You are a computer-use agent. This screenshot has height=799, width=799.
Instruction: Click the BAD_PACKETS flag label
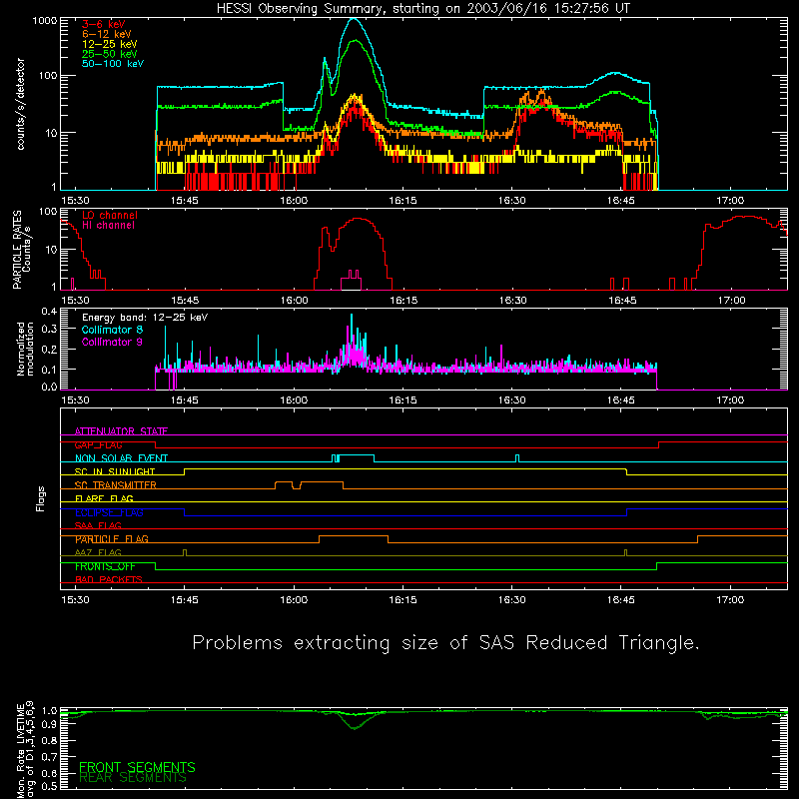point(109,579)
